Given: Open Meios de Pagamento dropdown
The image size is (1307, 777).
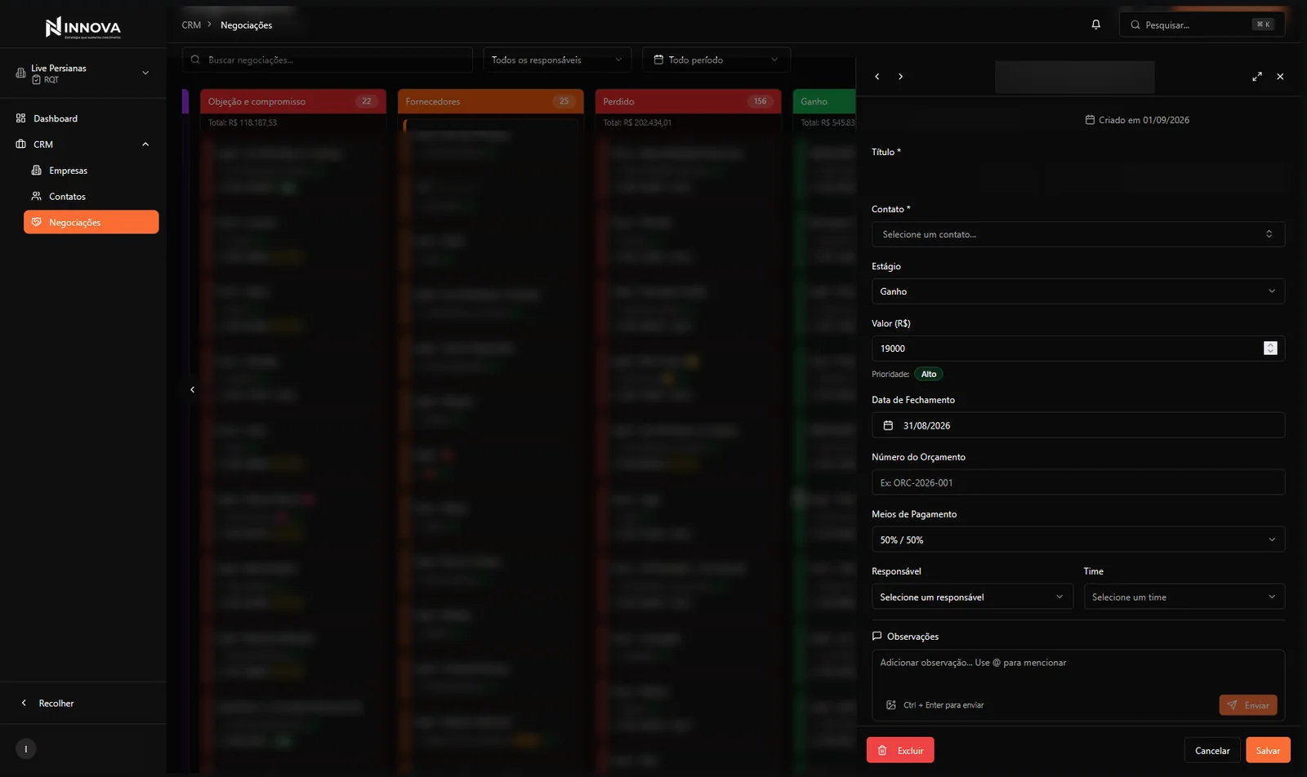Looking at the screenshot, I should point(1077,539).
